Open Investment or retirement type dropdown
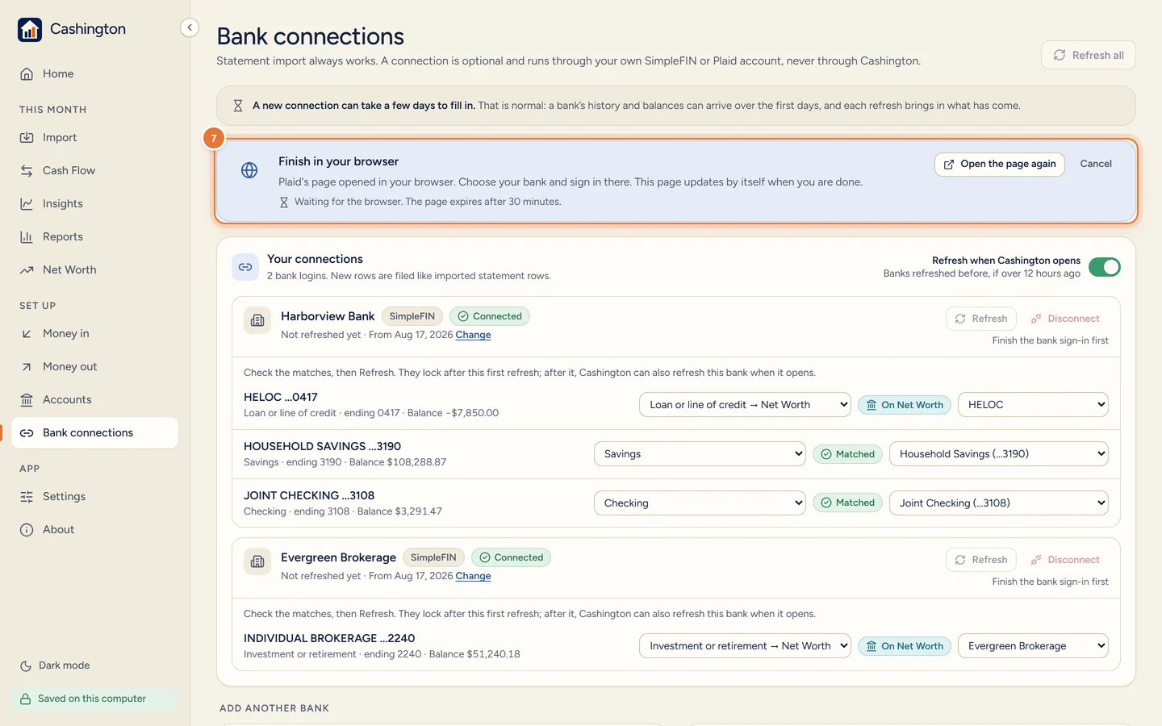The image size is (1162, 726). tap(745, 646)
